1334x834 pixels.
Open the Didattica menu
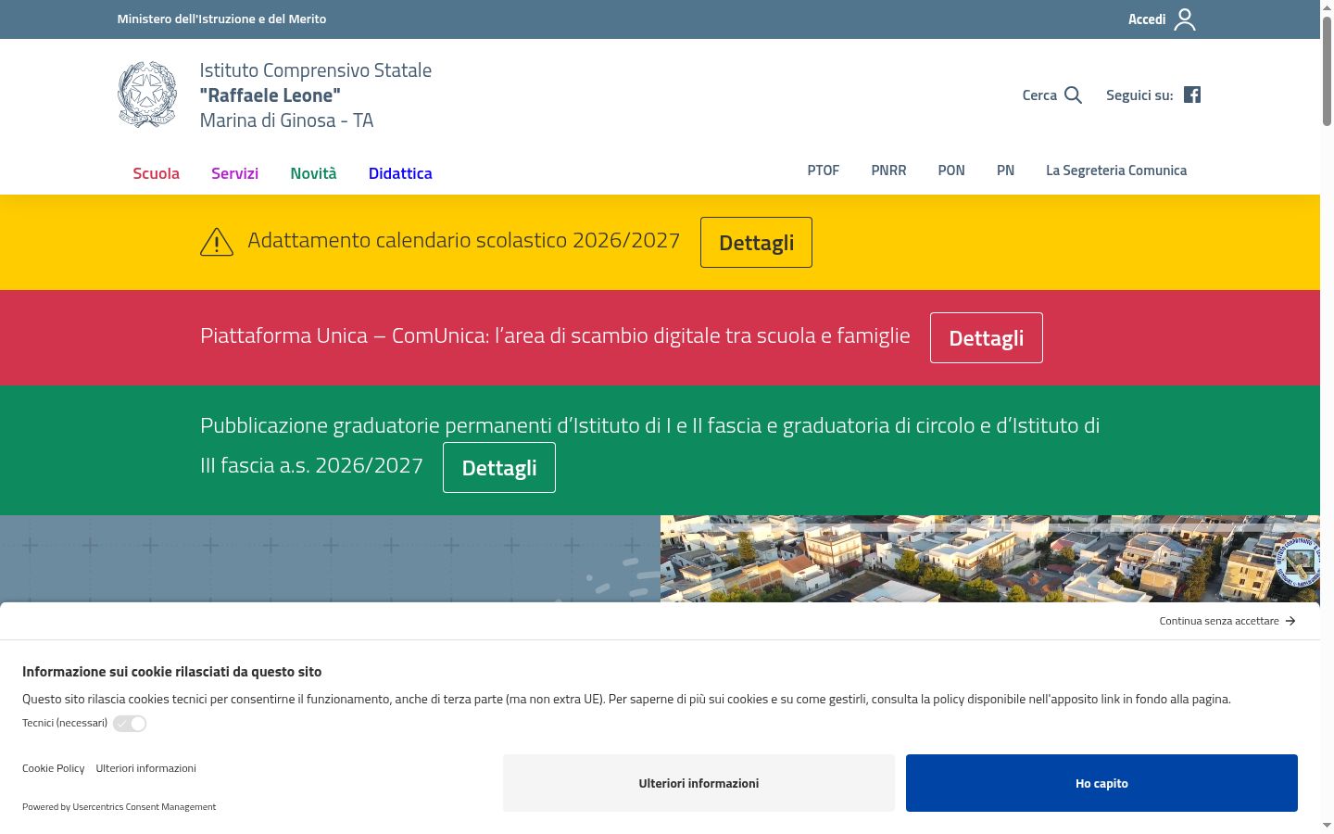[x=400, y=173]
